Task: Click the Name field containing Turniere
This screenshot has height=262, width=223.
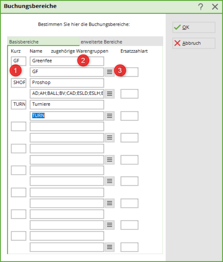Action: click(x=67, y=105)
